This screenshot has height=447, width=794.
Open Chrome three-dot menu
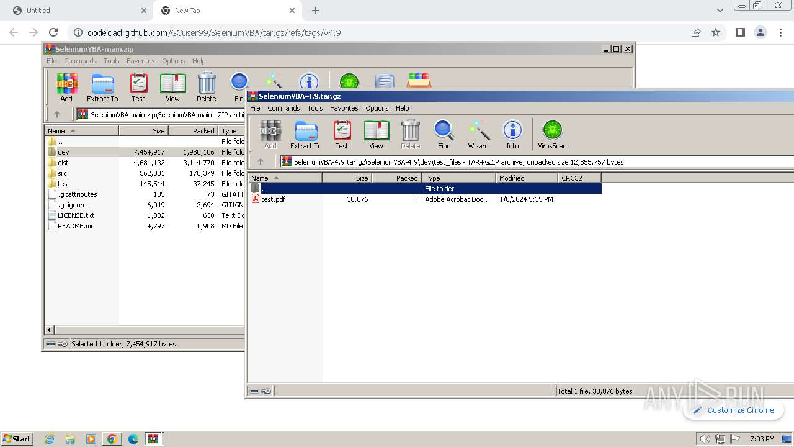[780, 32]
